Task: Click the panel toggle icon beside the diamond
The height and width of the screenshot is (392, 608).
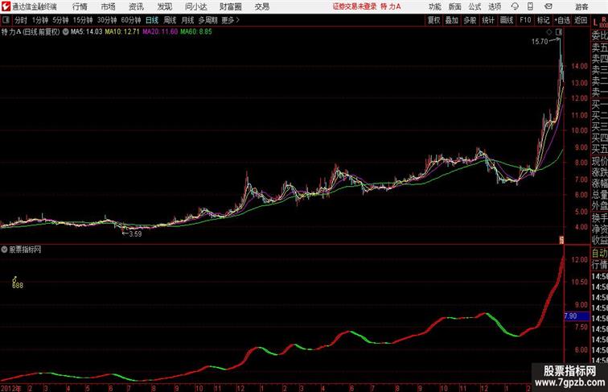Action: click(559, 32)
